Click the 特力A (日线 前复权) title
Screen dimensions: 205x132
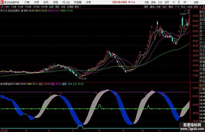click(10, 11)
